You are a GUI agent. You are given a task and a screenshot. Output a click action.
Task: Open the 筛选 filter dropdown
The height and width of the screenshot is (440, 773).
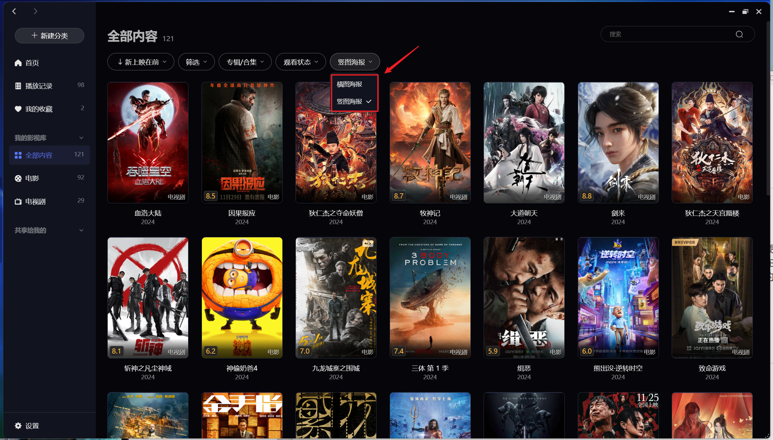(x=196, y=62)
